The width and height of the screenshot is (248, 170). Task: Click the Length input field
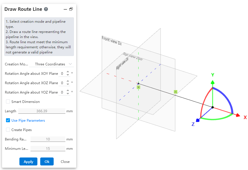[x=42, y=111]
